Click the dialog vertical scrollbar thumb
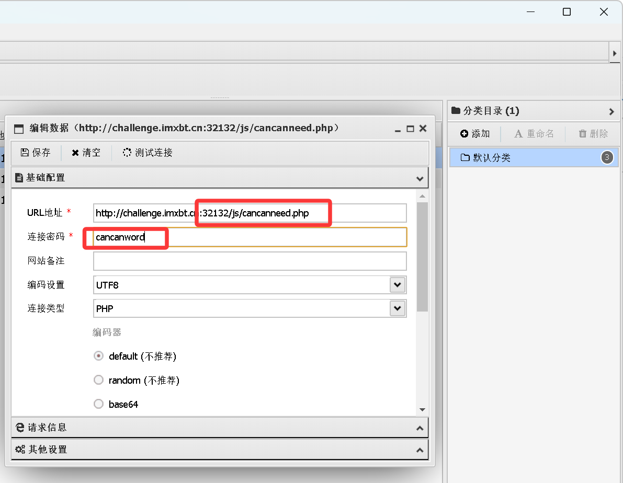623x483 pixels. pos(422,257)
